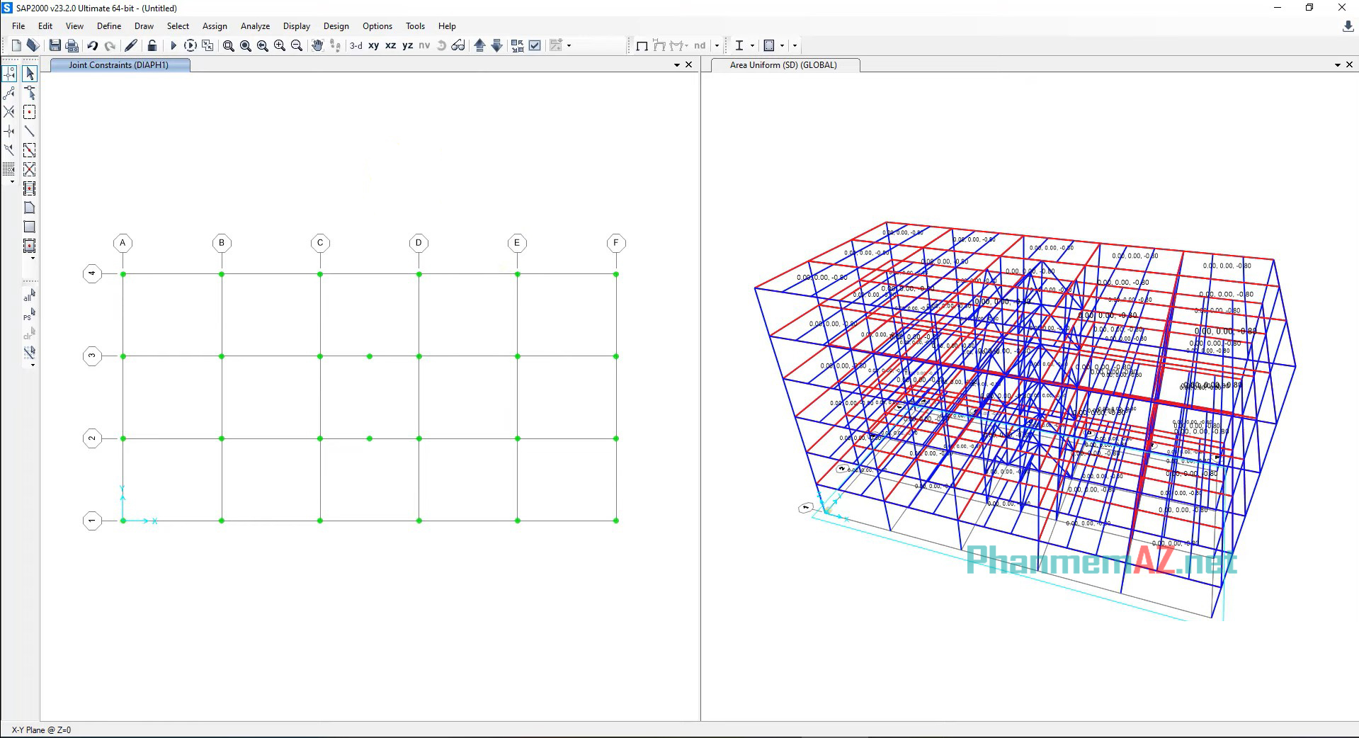Screen dimensions: 1359x738
Task: Click the Run Analysis play icon
Action: 173,45
